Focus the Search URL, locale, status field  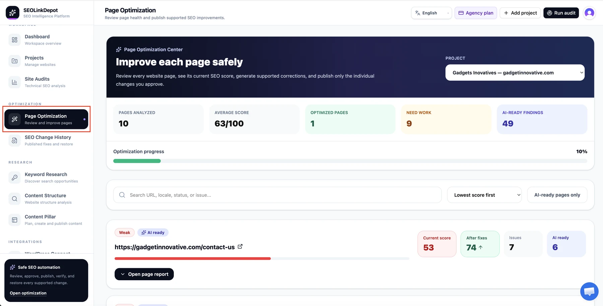pyautogui.click(x=277, y=195)
